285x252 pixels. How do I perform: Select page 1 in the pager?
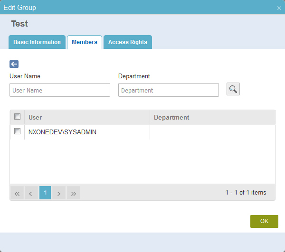pos(45,193)
